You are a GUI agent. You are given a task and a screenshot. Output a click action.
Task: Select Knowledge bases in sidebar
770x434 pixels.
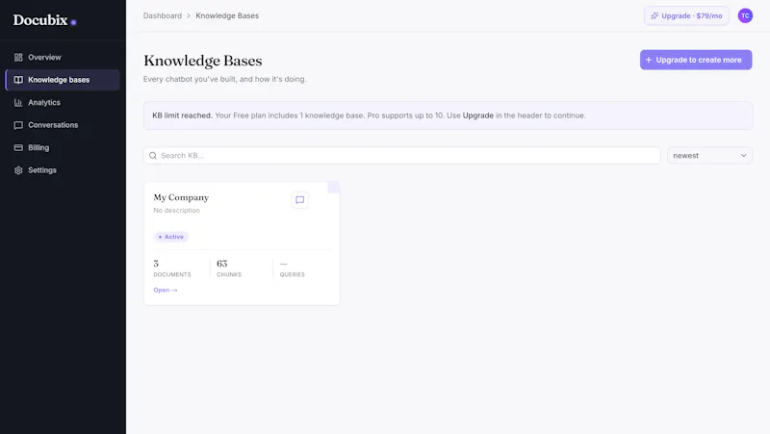pos(63,80)
